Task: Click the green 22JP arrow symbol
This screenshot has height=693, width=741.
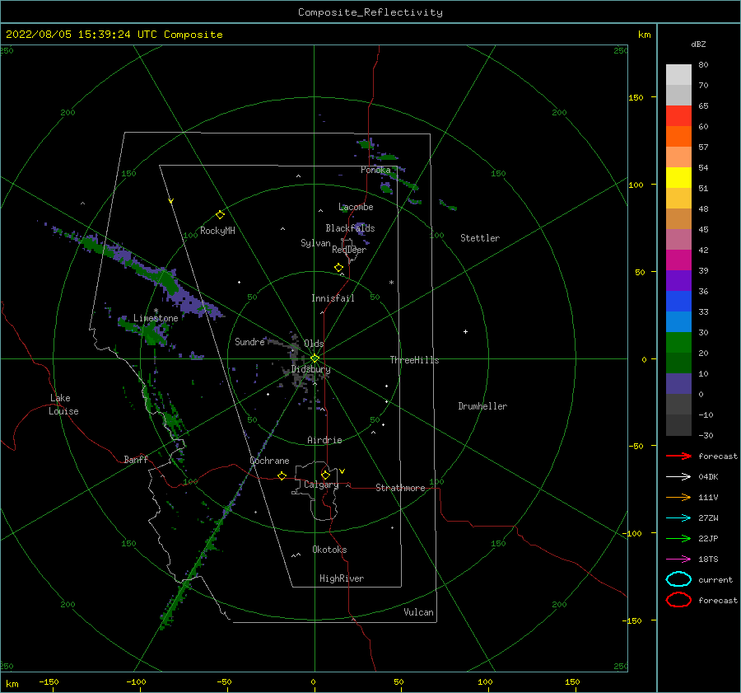Action: coord(678,538)
